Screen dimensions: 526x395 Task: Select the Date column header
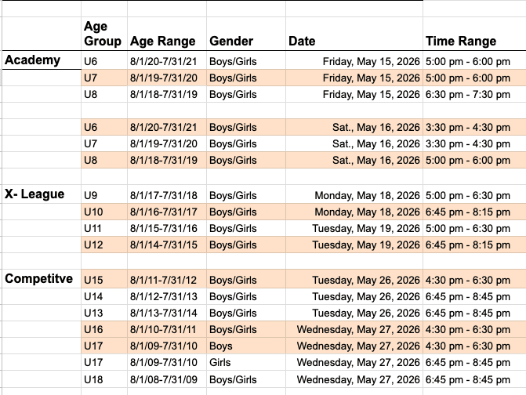303,42
